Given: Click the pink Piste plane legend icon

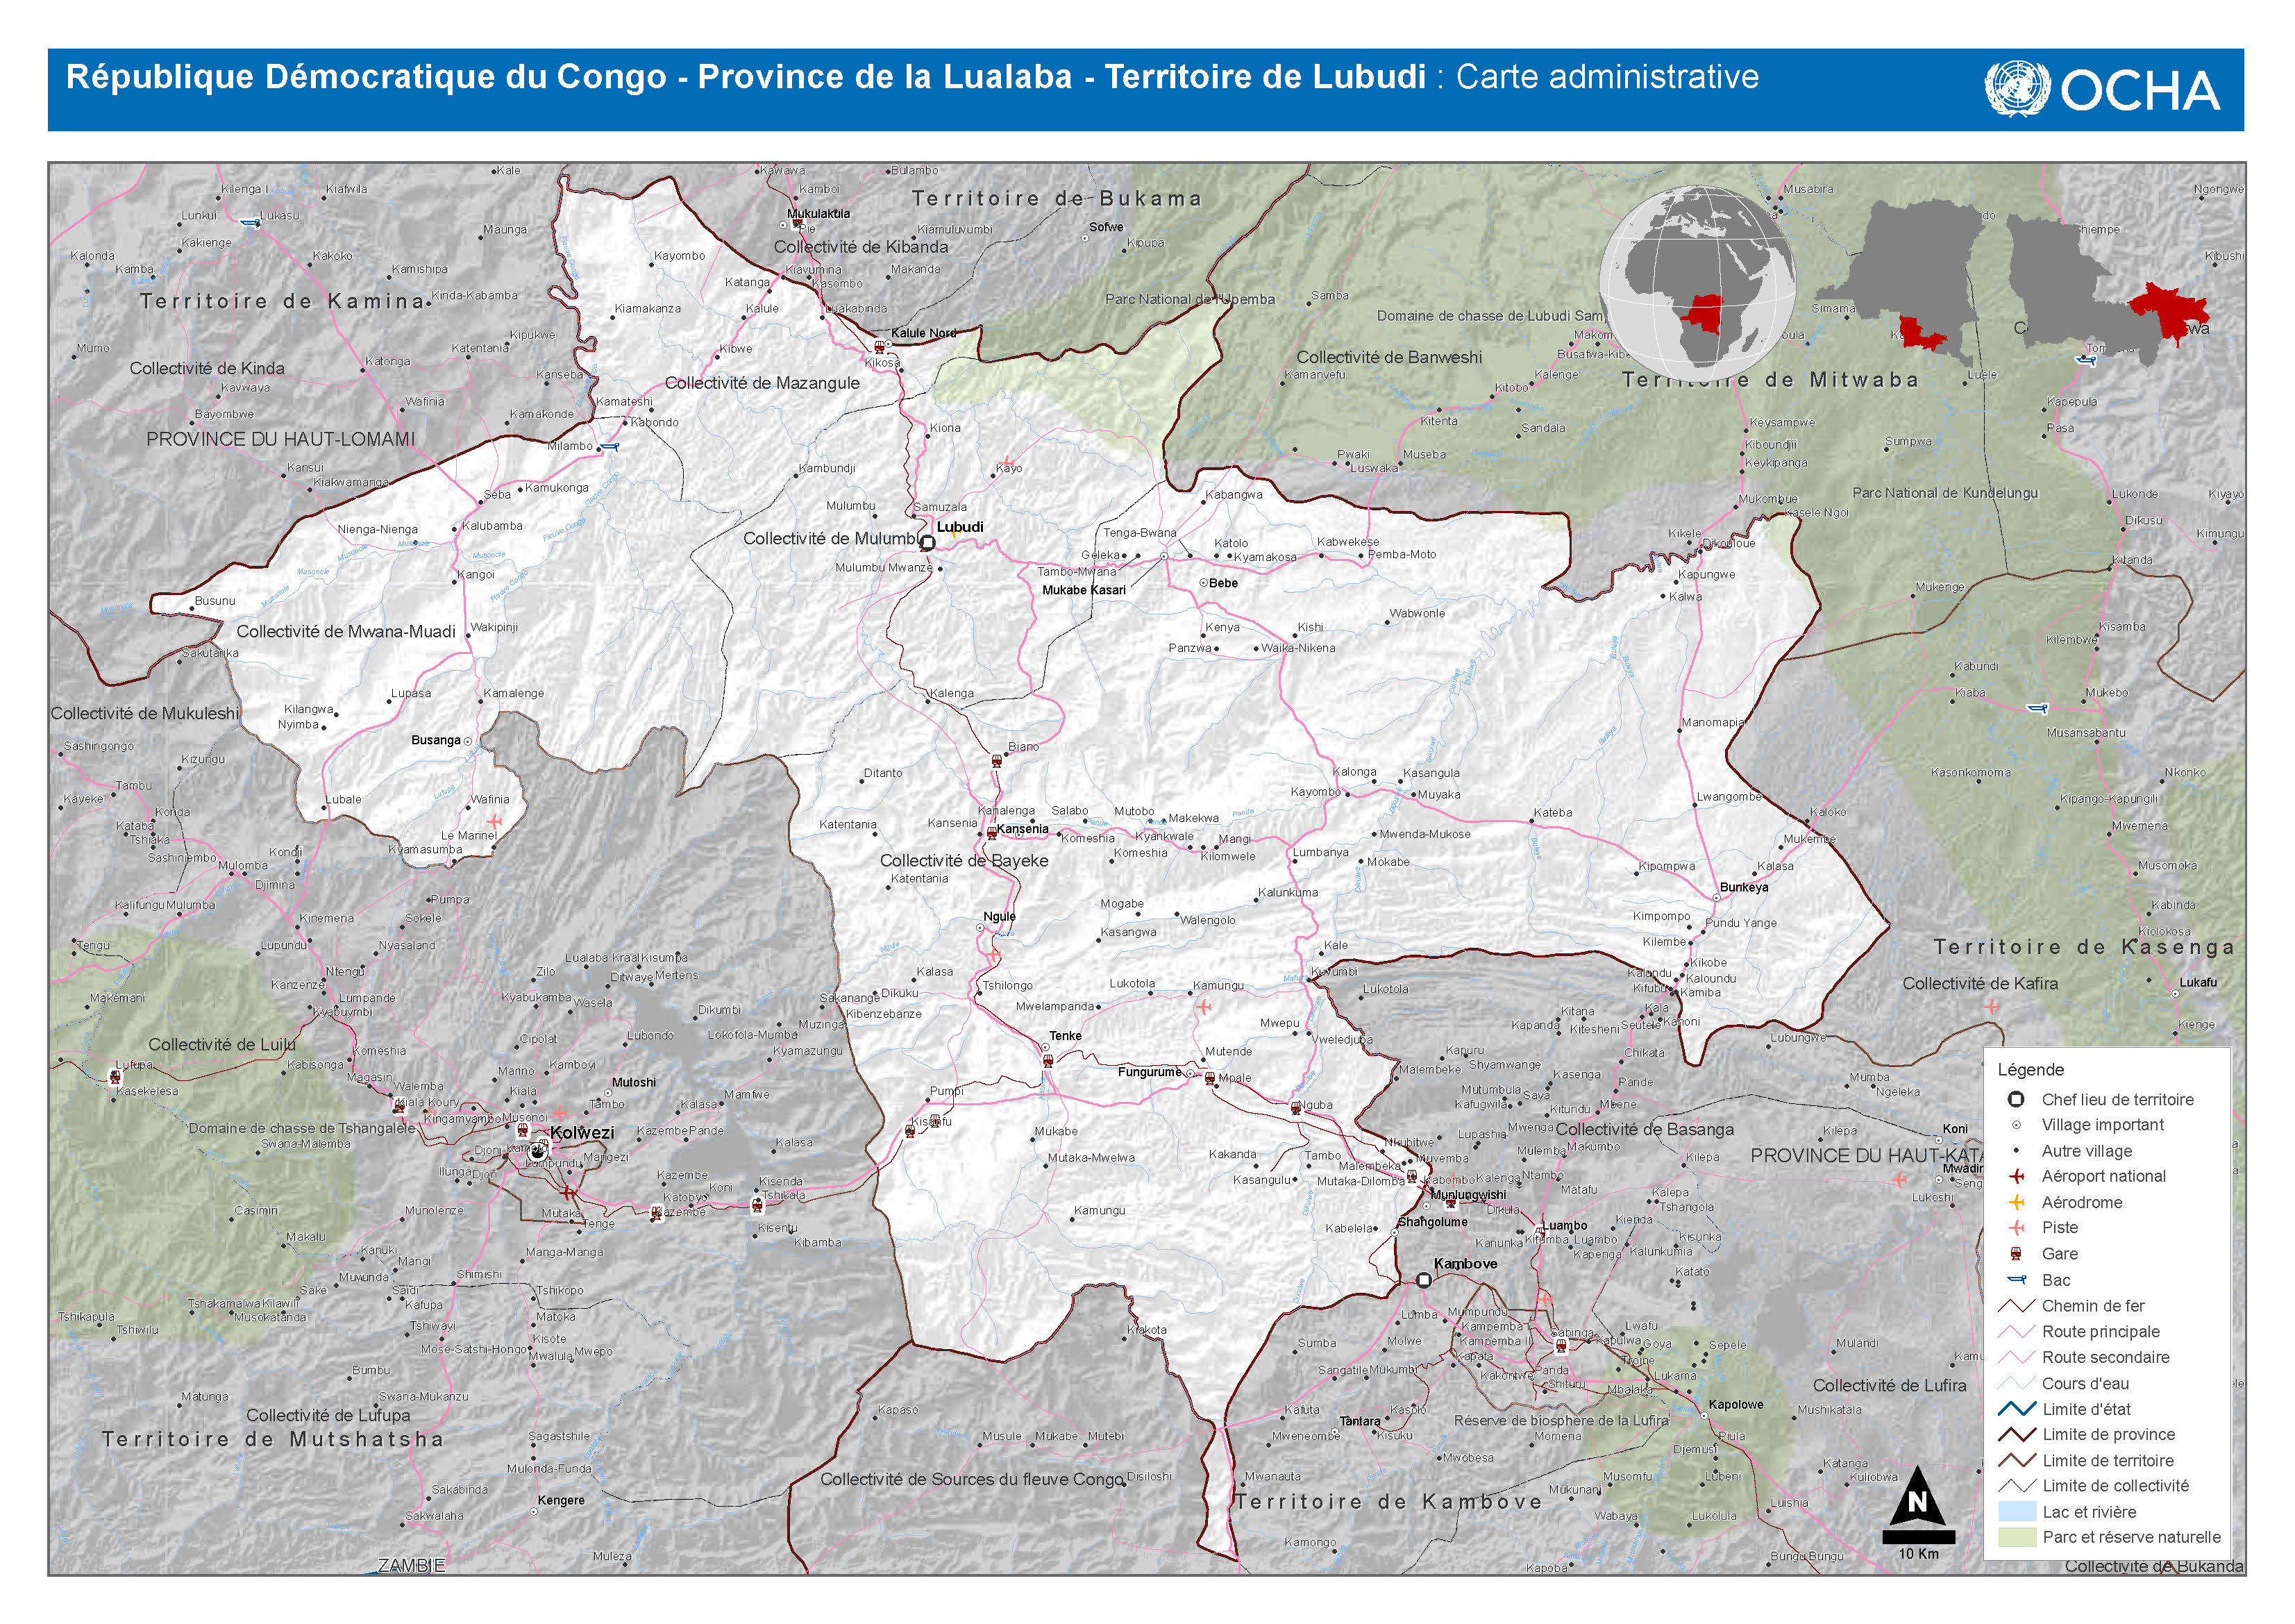Looking at the screenshot, I should (x=2016, y=1227).
